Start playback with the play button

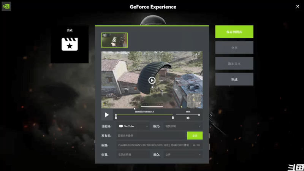pyautogui.click(x=107, y=115)
